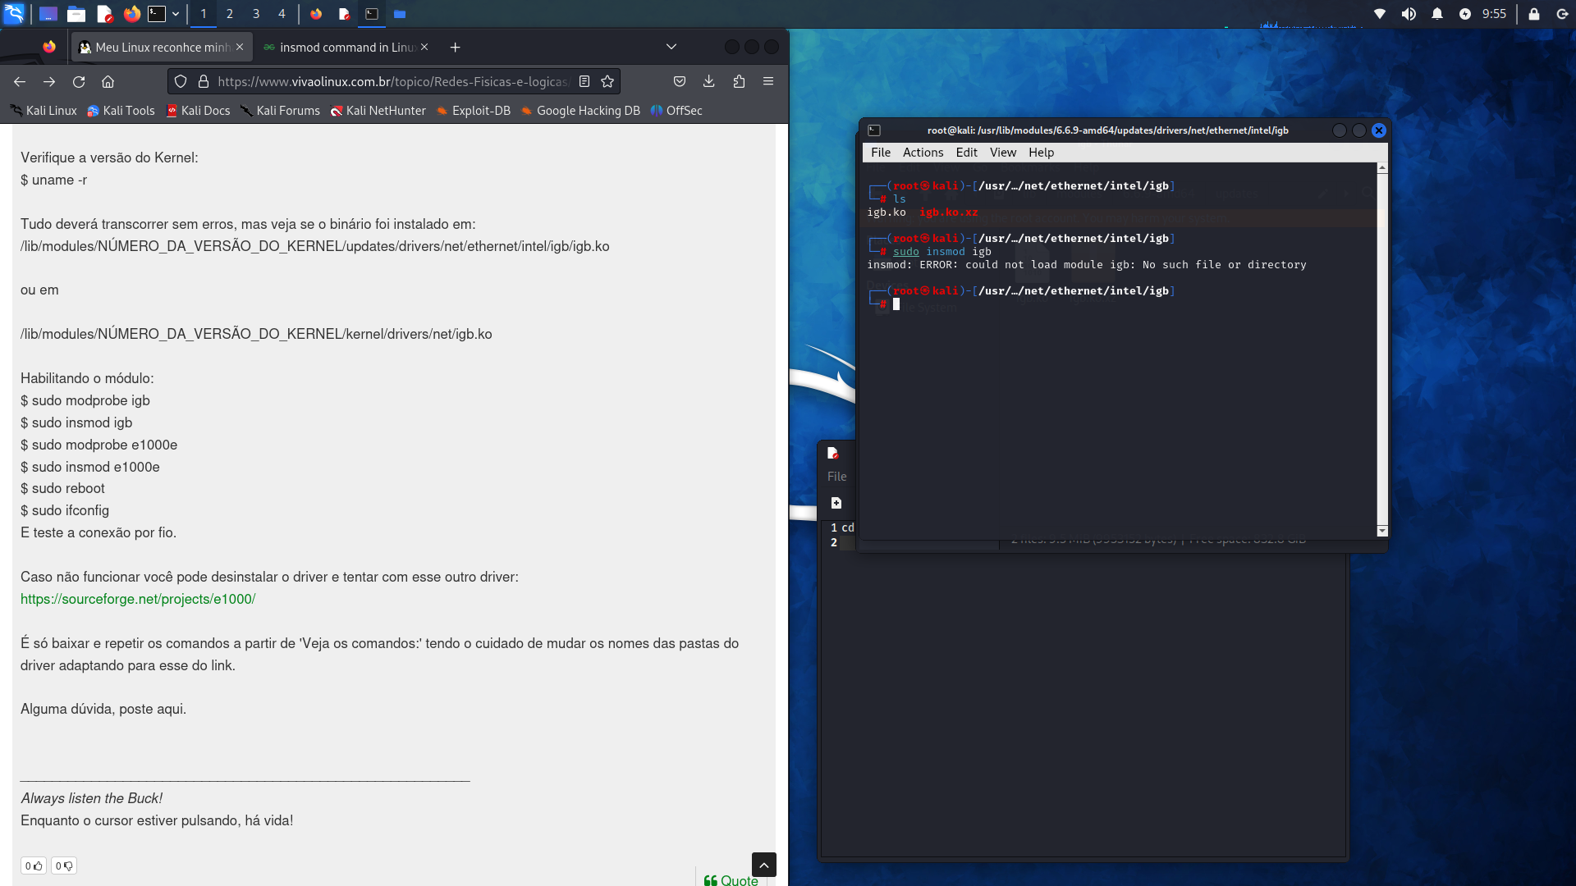
Task: Go back in Firefox history
Action: click(x=20, y=81)
